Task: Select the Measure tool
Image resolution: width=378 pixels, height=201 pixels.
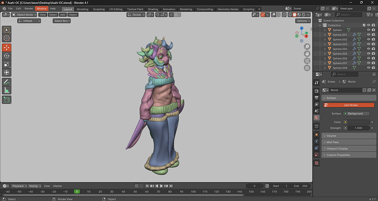Action: (x=7, y=90)
